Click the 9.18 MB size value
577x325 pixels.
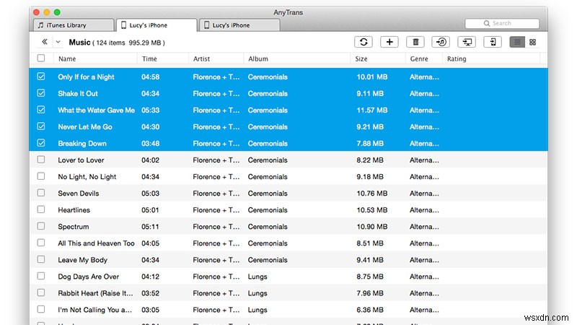[370, 177]
